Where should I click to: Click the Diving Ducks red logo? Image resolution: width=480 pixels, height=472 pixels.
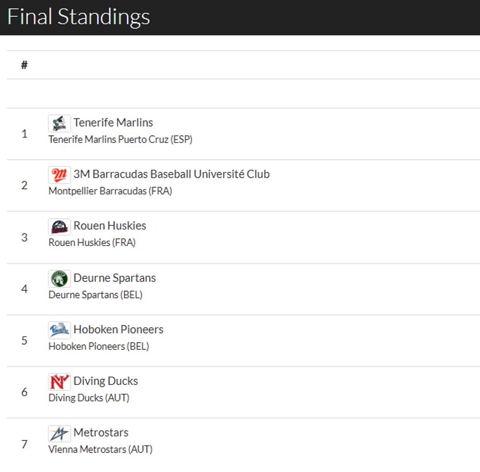pyautogui.click(x=59, y=382)
